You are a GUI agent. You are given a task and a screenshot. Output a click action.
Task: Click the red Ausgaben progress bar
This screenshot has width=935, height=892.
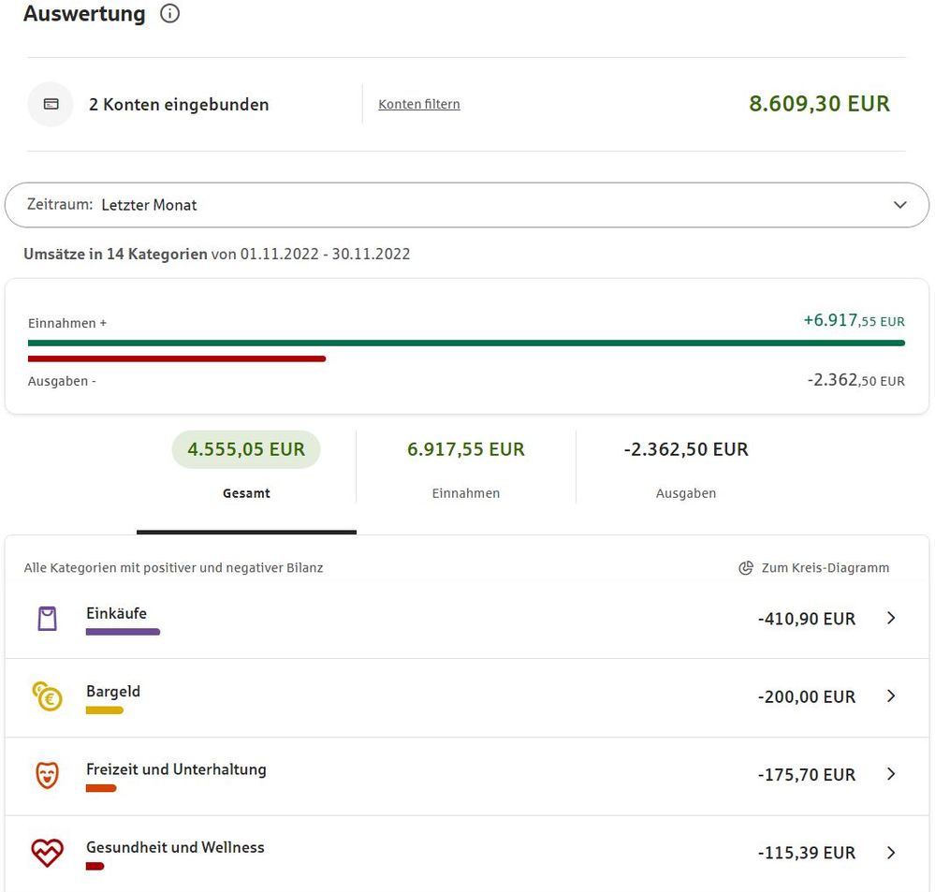coord(177,358)
